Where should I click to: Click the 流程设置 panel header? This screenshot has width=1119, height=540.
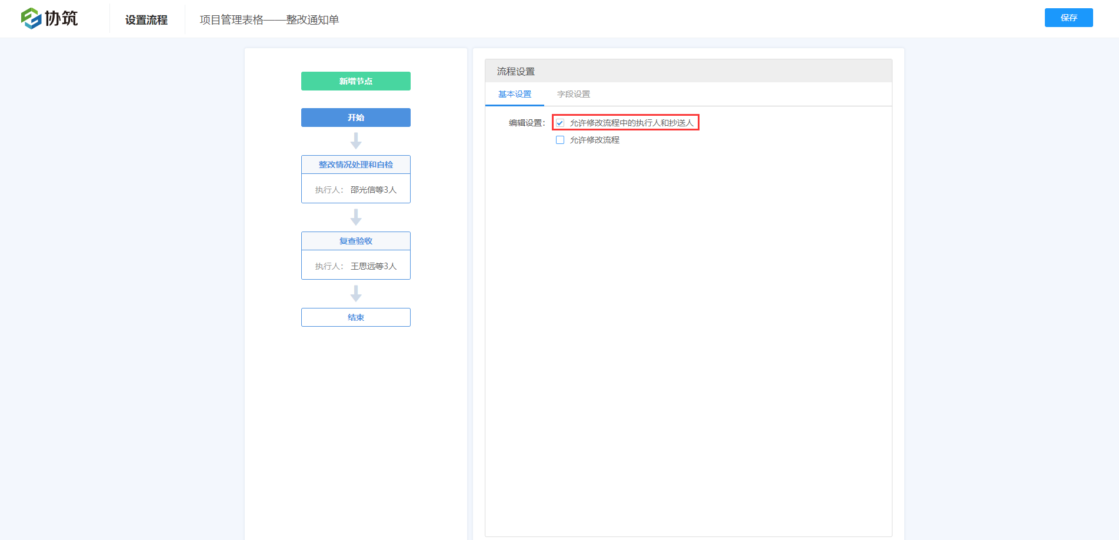[516, 71]
